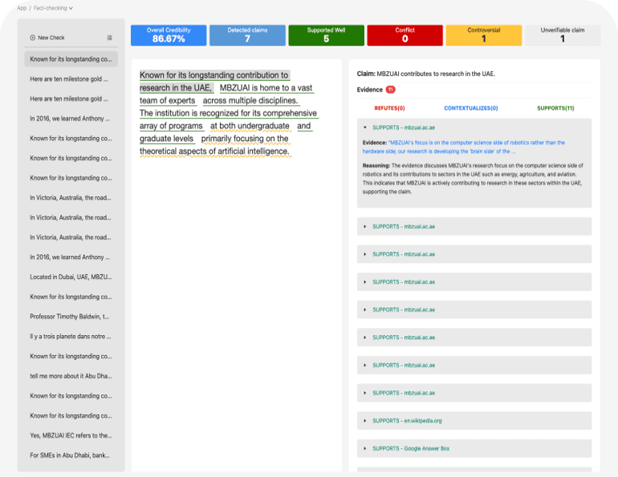The width and height of the screenshot is (618, 477).
Task: Expand the SUPPORTS en.wikipedia.org evidence row
Action: point(474,421)
